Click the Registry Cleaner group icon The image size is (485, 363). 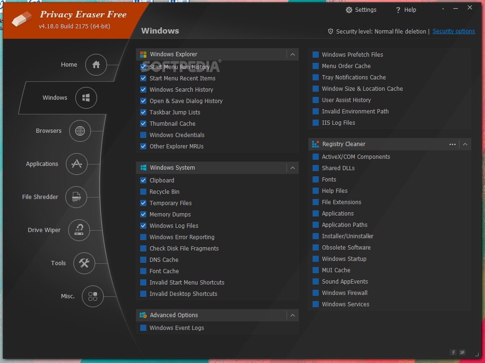pyautogui.click(x=315, y=144)
